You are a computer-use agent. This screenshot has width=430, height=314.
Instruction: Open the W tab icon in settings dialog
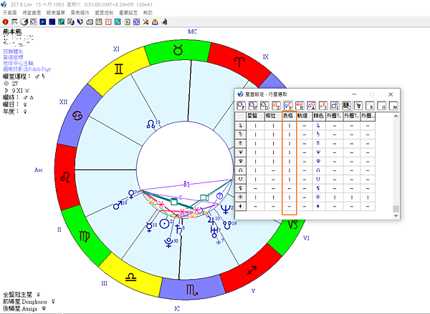(253, 106)
